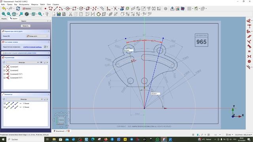The height and width of the screenshot is (142, 253).
Task: Select the Arc tool
Action: click(x=60, y=9)
